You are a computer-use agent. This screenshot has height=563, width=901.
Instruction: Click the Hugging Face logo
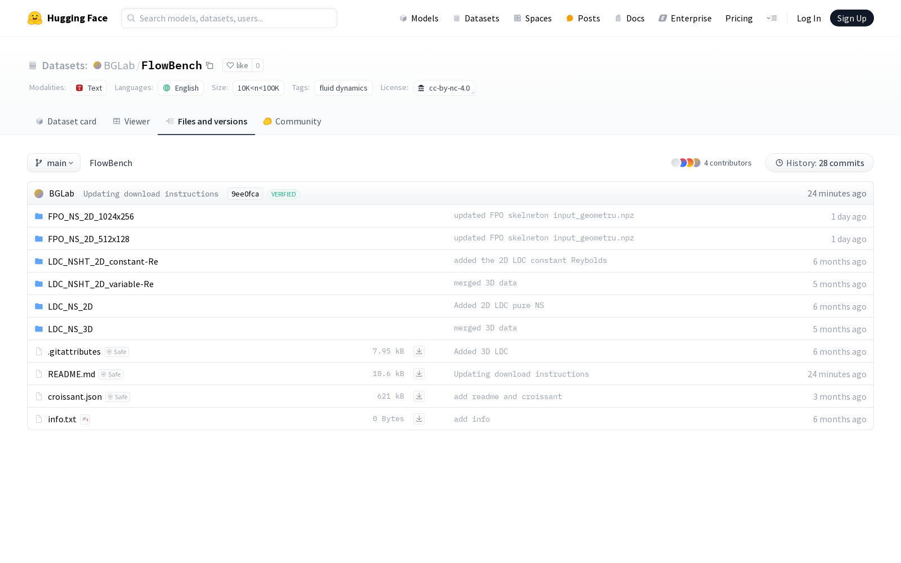pos(68,18)
